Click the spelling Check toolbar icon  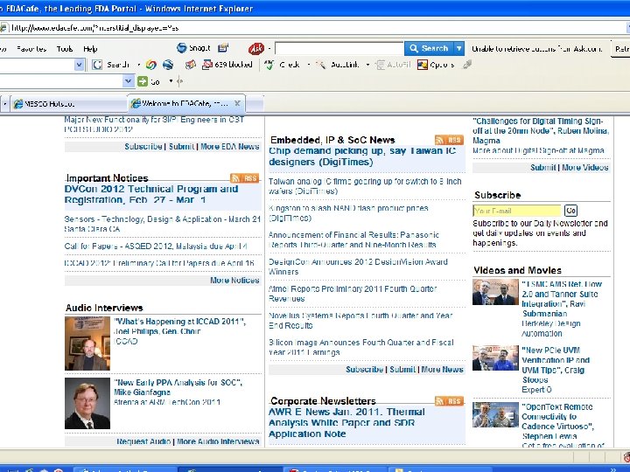[269, 65]
